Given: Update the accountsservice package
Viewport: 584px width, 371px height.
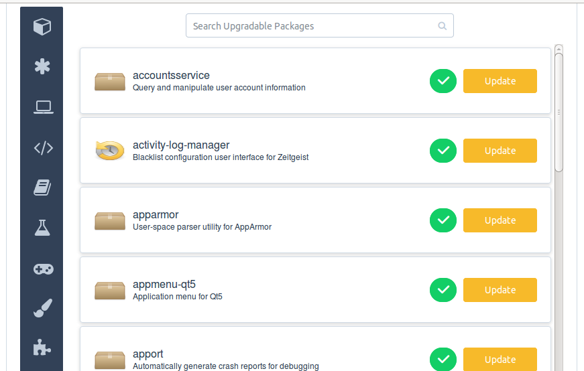Looking at the screenshot, I should coord(500,81).
